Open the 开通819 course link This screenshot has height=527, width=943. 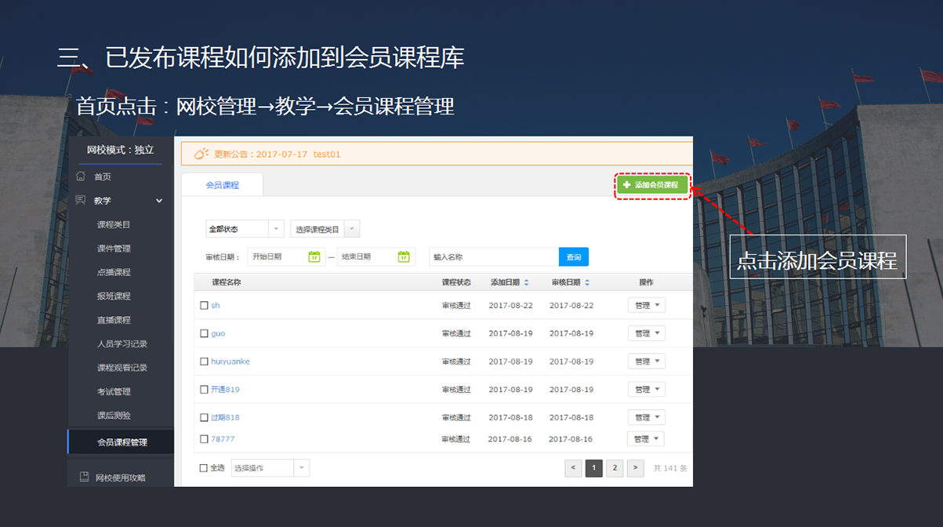(225, 390)
